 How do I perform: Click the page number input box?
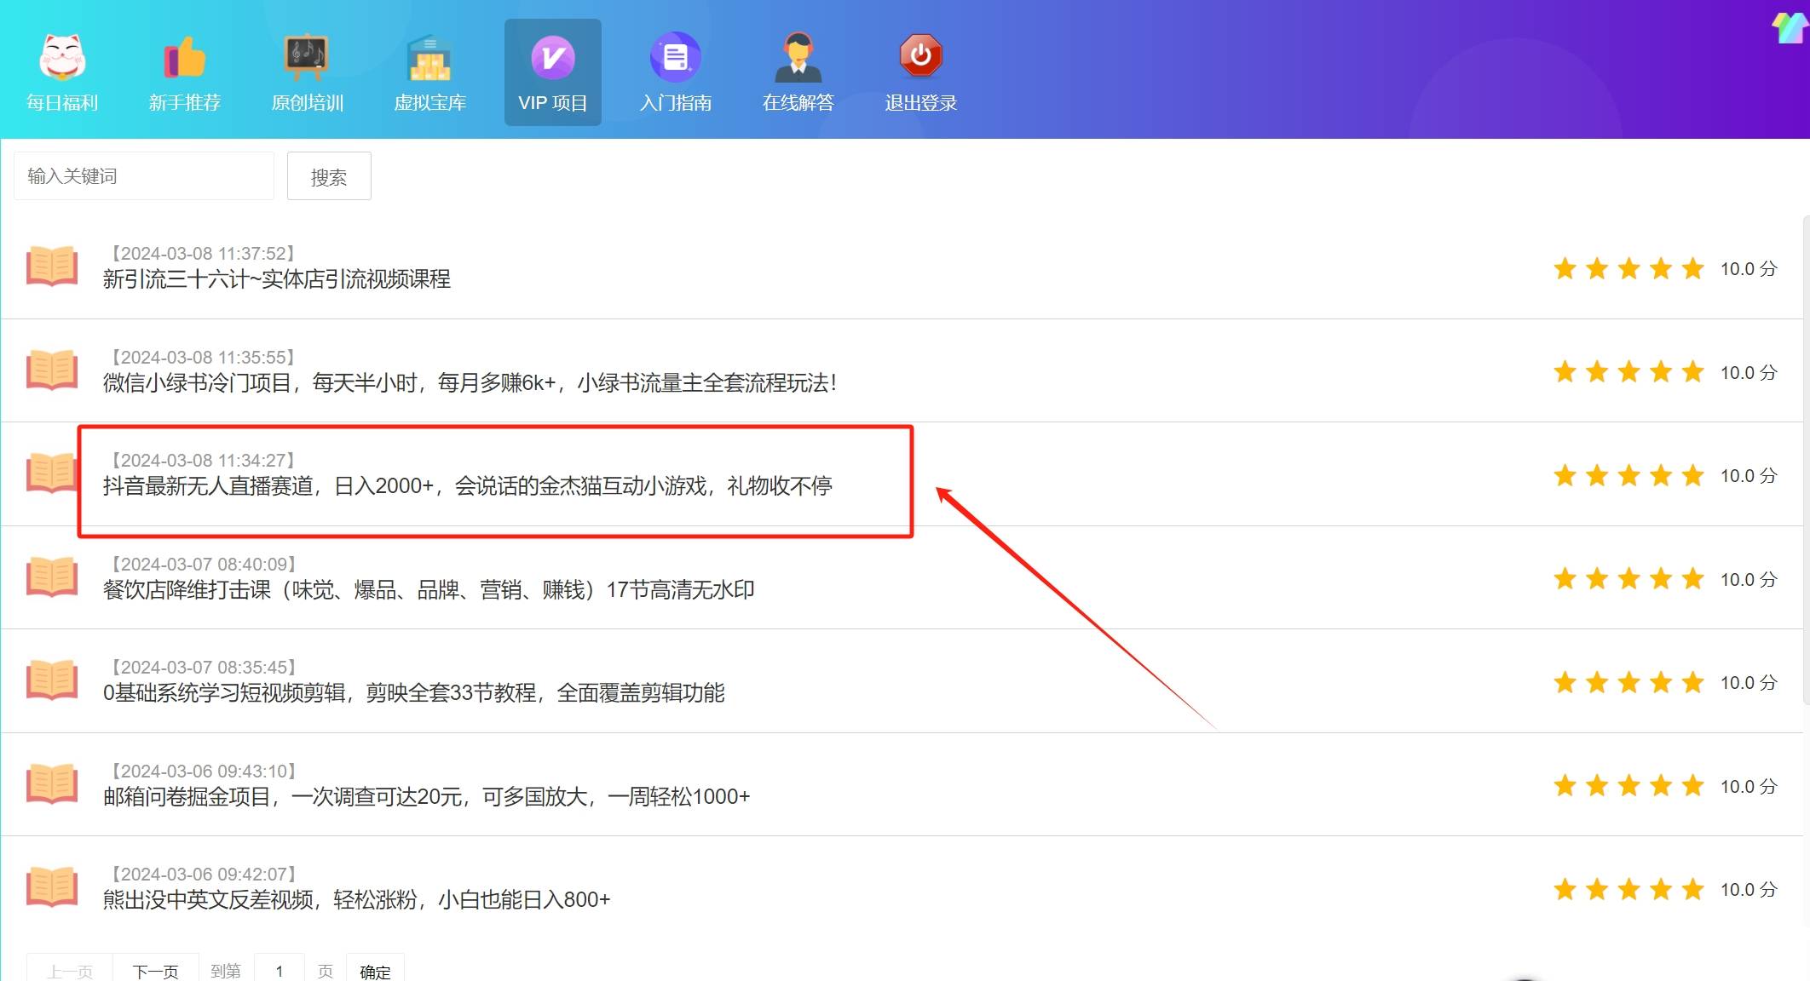pos(279,969)
